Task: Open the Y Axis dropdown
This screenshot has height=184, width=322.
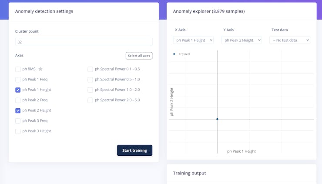Action: pos(241,40)
